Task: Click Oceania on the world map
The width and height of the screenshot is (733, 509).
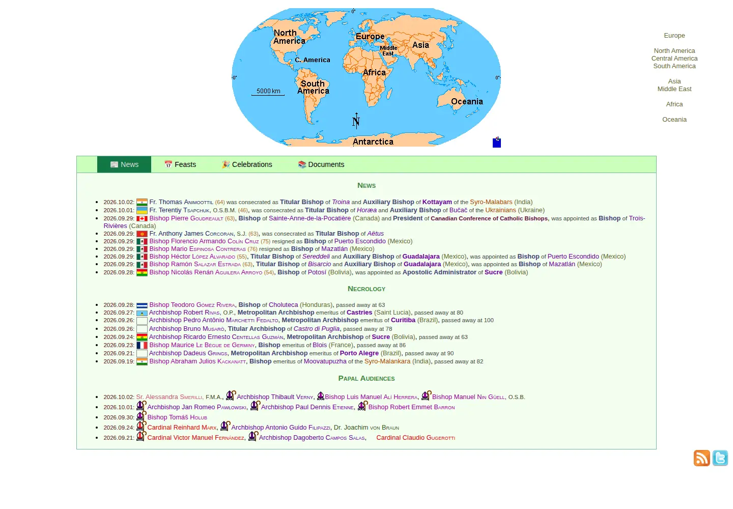Action: [x=467, y=102]
